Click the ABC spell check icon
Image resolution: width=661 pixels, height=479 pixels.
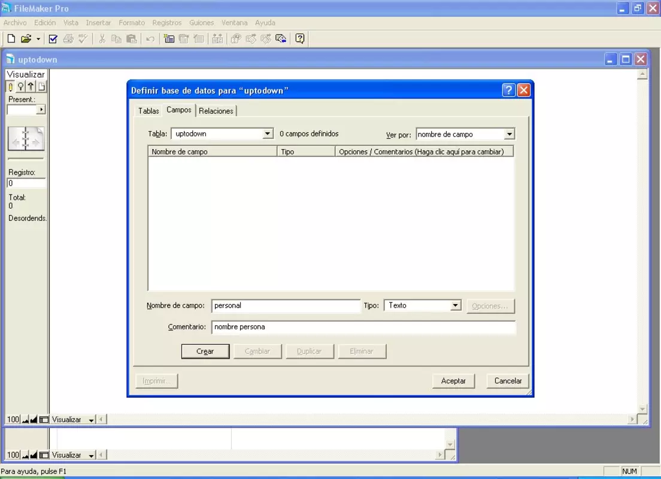click(x=83, y=39)
